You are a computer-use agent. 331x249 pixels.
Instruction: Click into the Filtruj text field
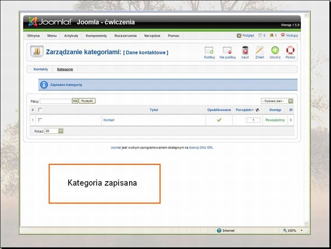click(x=56, y=101)
